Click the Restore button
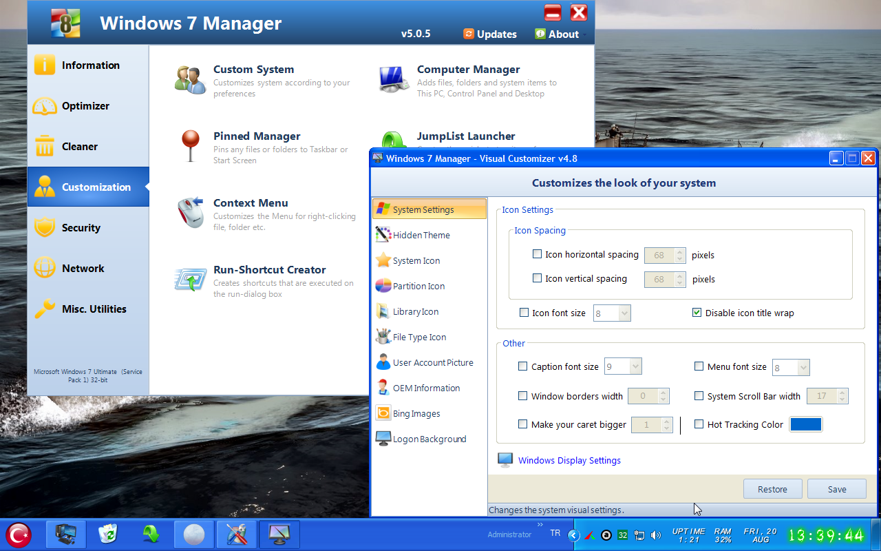The height and width of the screenshot is (551, 881). point(772,489)
